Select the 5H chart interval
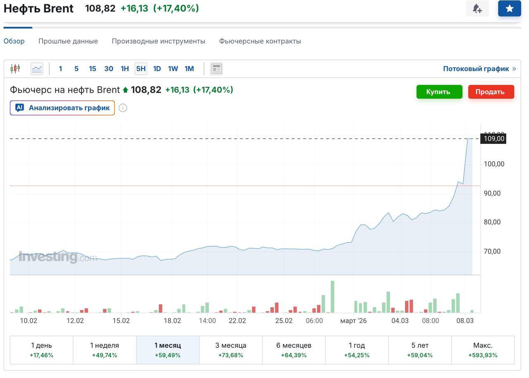Screen dimensions: 529x378 click(141, 69)
